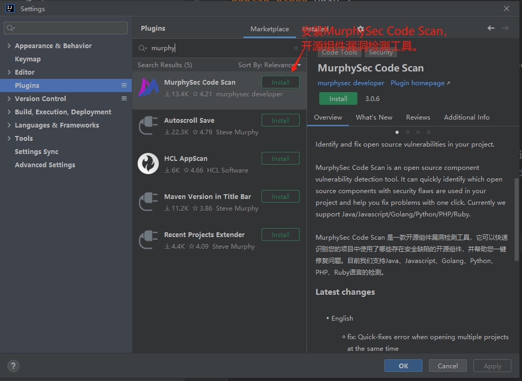Viewport: 522px width, 381px height.
Task: Select the first screenshot pagination dot
Action: (x=397, y=132)
